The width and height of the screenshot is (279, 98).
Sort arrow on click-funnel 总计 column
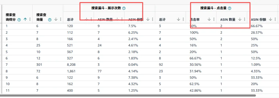tap(179, 20)
